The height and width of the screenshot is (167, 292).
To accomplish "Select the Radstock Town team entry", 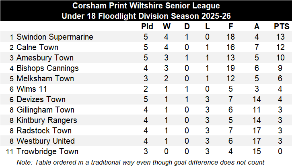I will click(x=44, y=131).
